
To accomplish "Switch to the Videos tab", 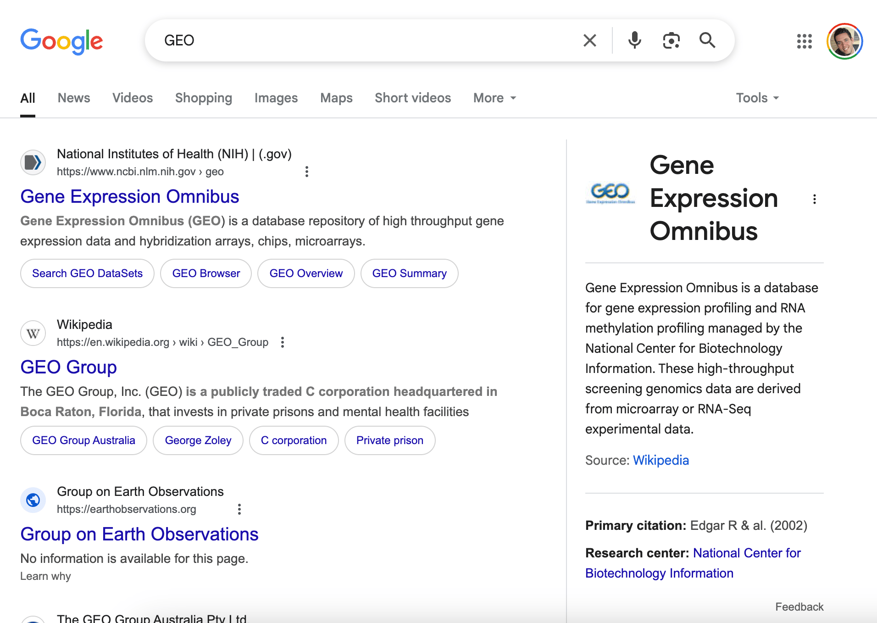I will (x=133, y=98).
